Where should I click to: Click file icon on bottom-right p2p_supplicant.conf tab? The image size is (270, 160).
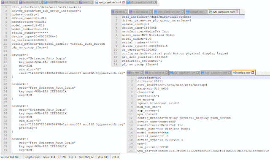171,73
